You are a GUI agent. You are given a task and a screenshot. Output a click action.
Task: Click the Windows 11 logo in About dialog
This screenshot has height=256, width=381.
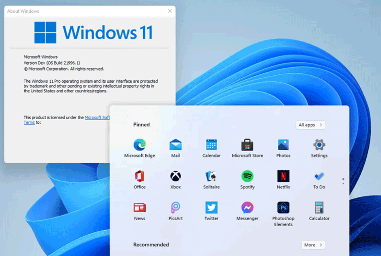tap(94, 32)
